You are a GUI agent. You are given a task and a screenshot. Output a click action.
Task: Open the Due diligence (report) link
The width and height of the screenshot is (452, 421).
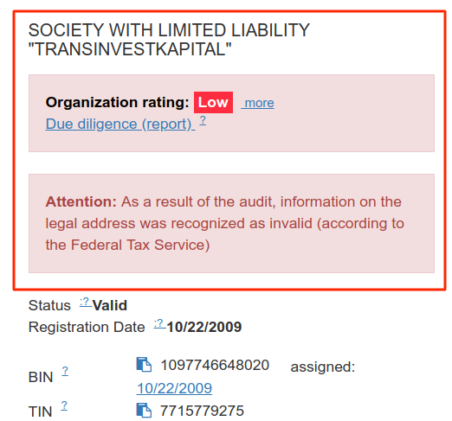pos(120,124)
